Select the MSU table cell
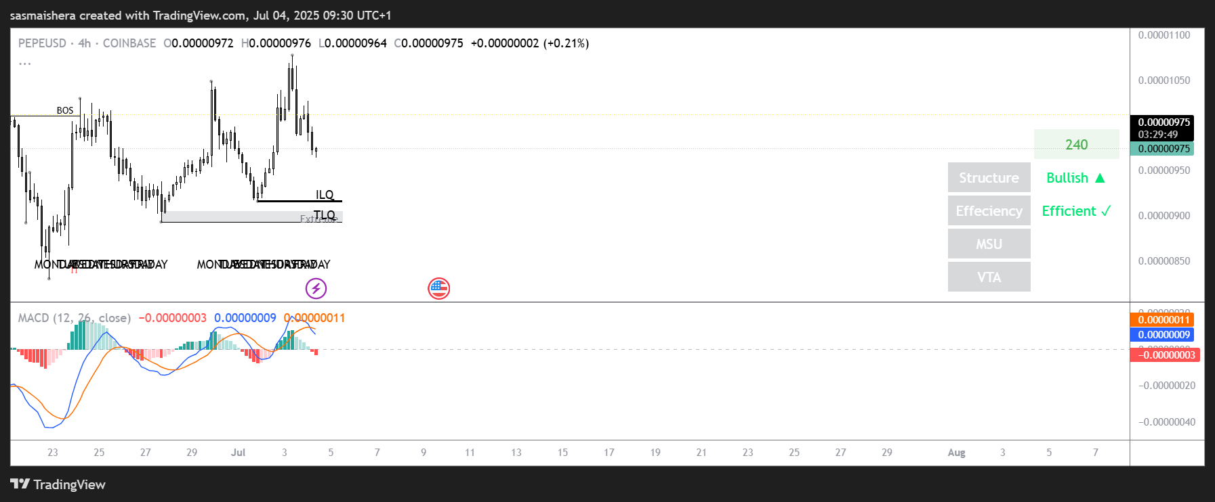This screenshot has width=1215, height=502. (x=989, y=244)
